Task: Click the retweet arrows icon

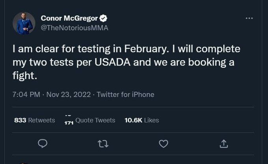Action: click(x=103, y=144)
